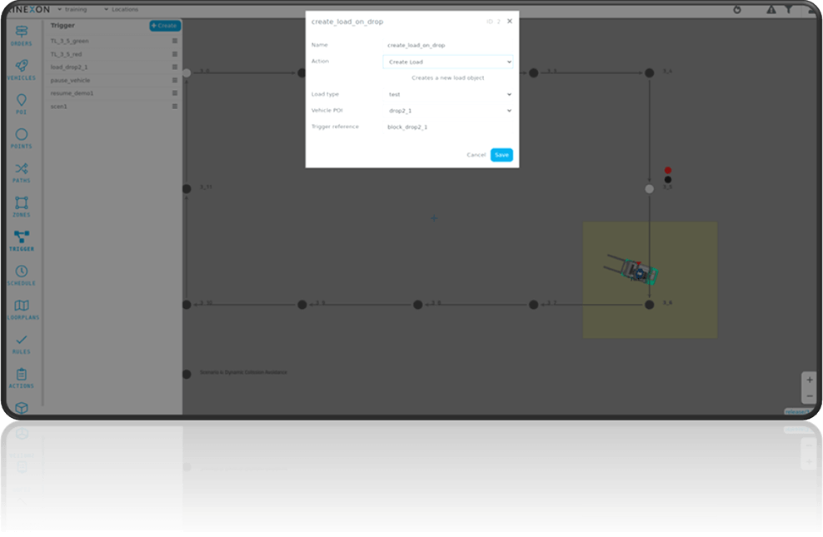Image resolution: width=823 pixels, height=537 pixels.
Task: Open the Vehicle POI dropdown
Action: (448, 111)
